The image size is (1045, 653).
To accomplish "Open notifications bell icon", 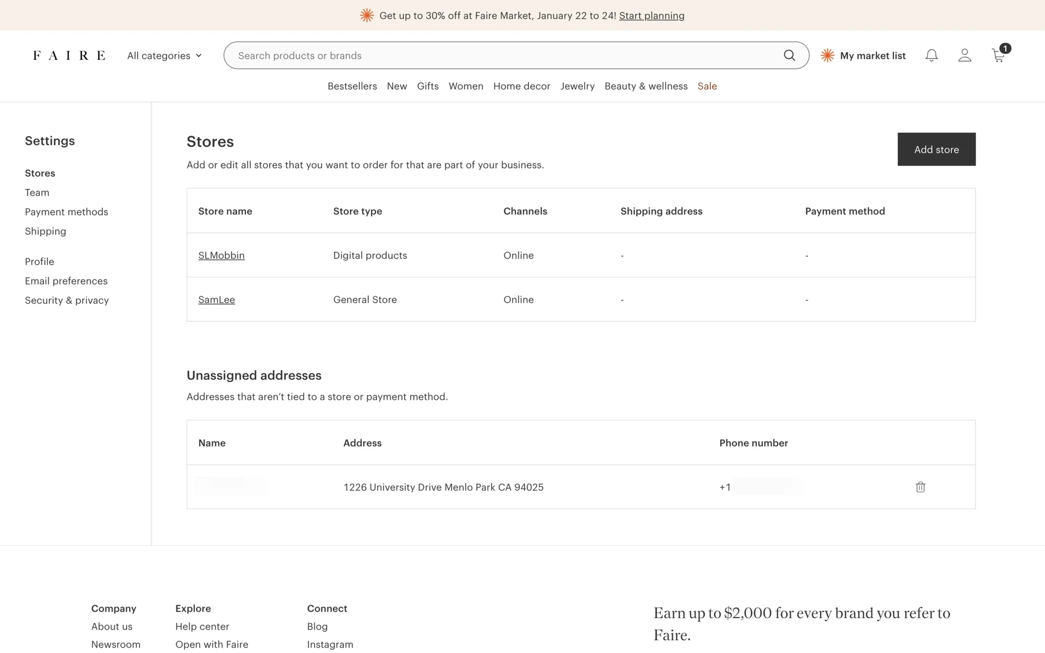I will [x=931, y=56].
